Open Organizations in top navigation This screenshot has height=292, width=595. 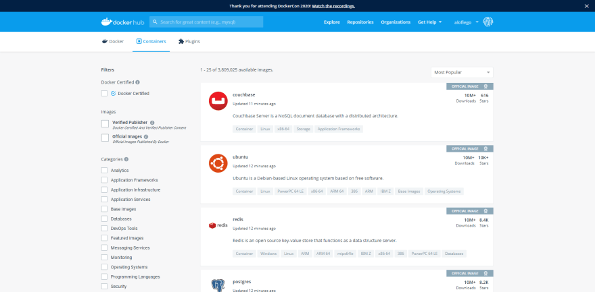pos(396,22)
